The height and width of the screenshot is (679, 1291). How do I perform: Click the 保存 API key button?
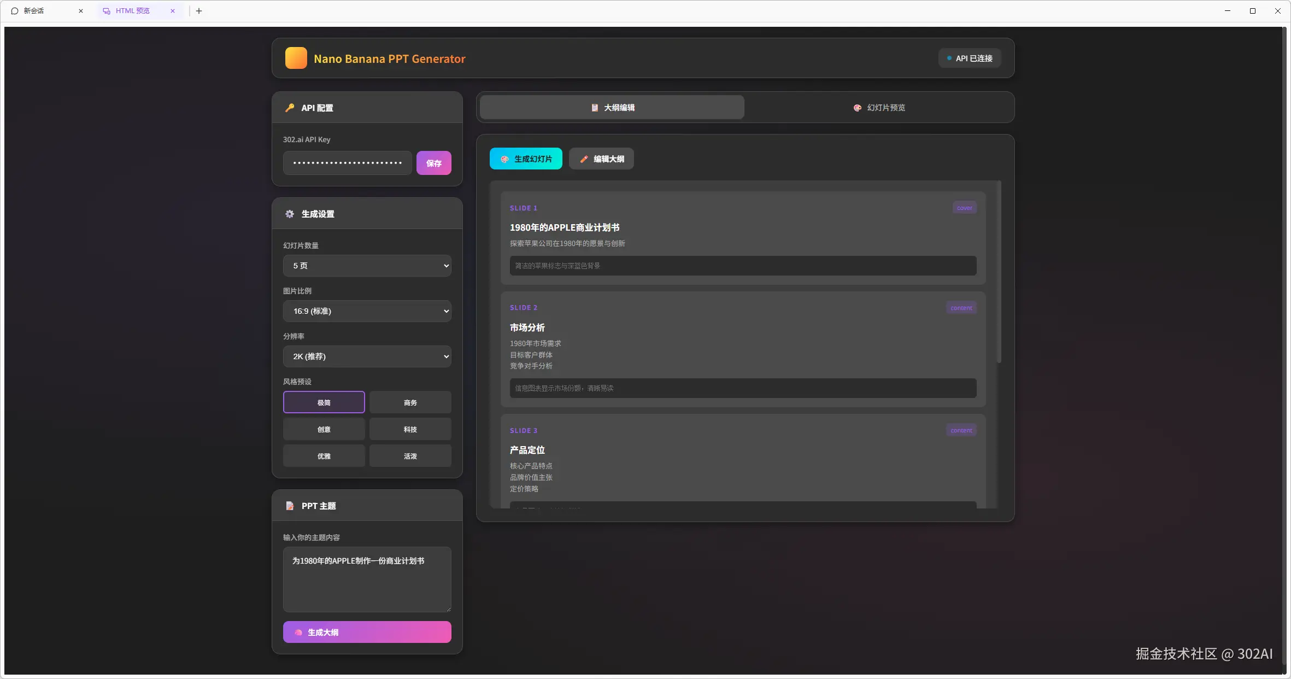[x=433, y=163]
